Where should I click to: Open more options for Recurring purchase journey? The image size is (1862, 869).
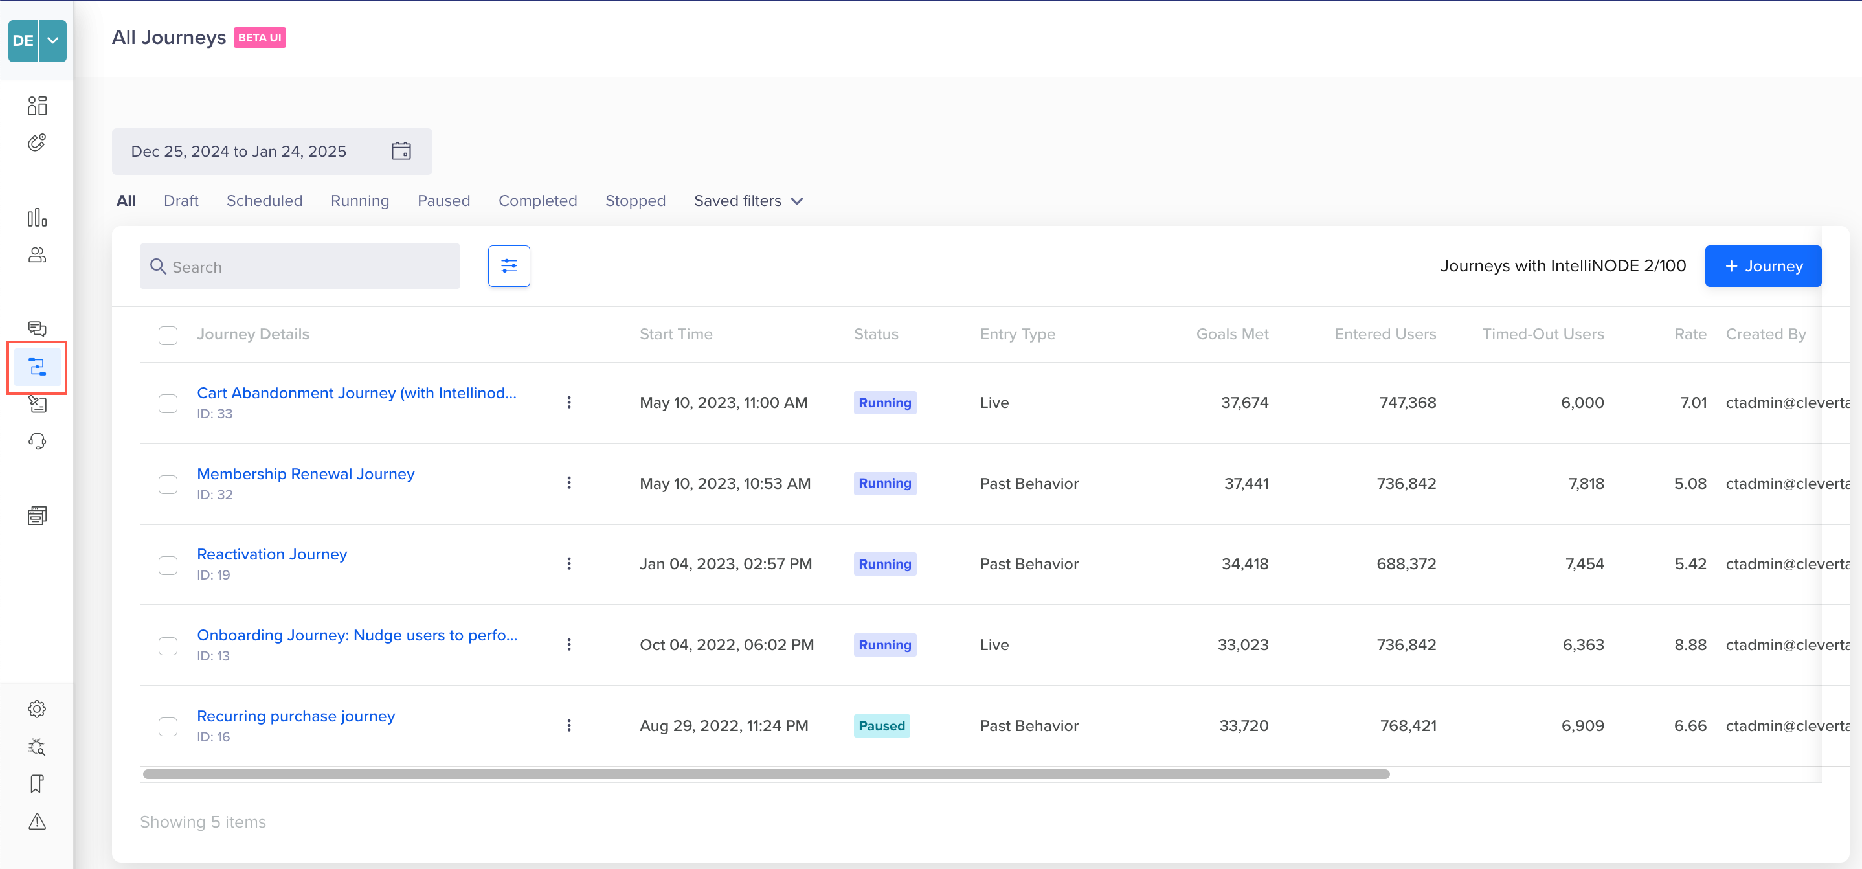pos(569,725)
